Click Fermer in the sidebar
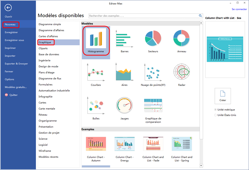Image resolution: width=249 pixels, height=170 pixels. pos(9,71)
